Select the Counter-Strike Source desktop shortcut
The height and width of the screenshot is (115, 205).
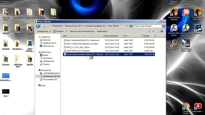[174, 30]
